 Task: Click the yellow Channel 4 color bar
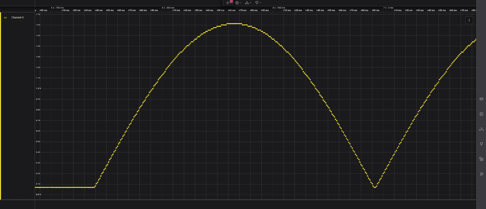[x=1, y=106]
